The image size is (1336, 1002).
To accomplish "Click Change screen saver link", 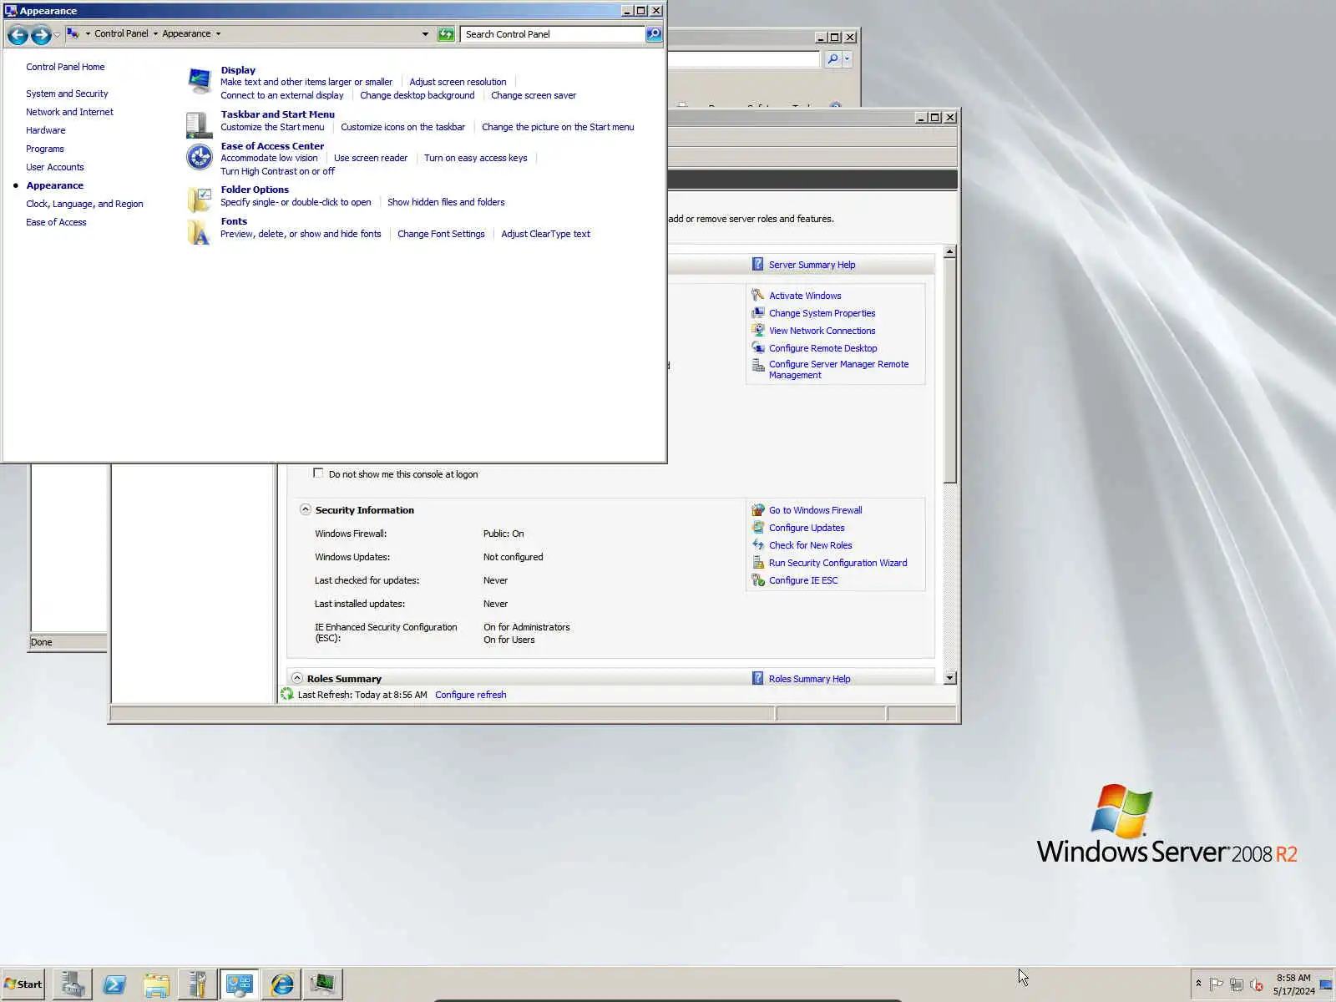I will [x=534, y=95].
